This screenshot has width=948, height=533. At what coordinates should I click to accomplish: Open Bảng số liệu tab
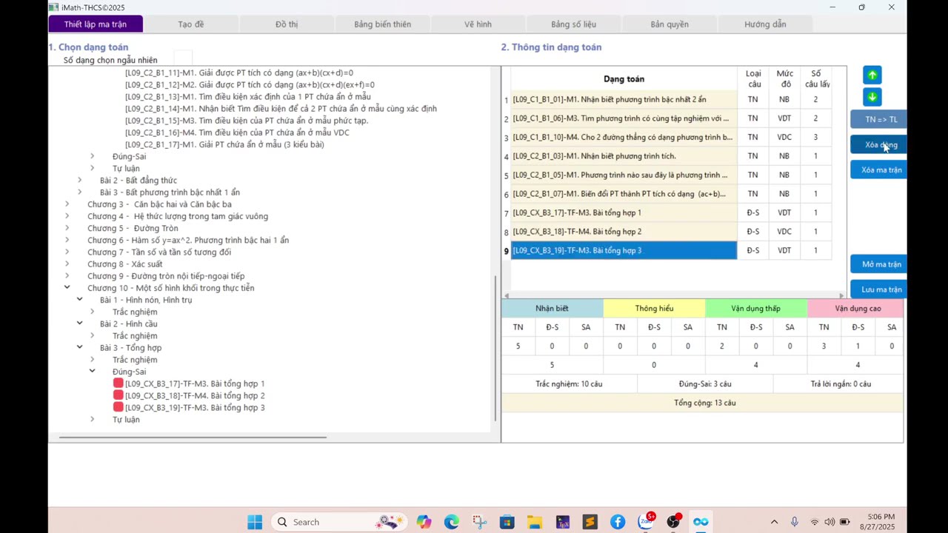tap(573, 24)
